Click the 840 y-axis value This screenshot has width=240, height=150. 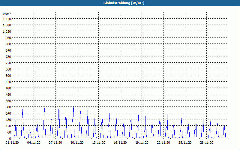[8, 50]
